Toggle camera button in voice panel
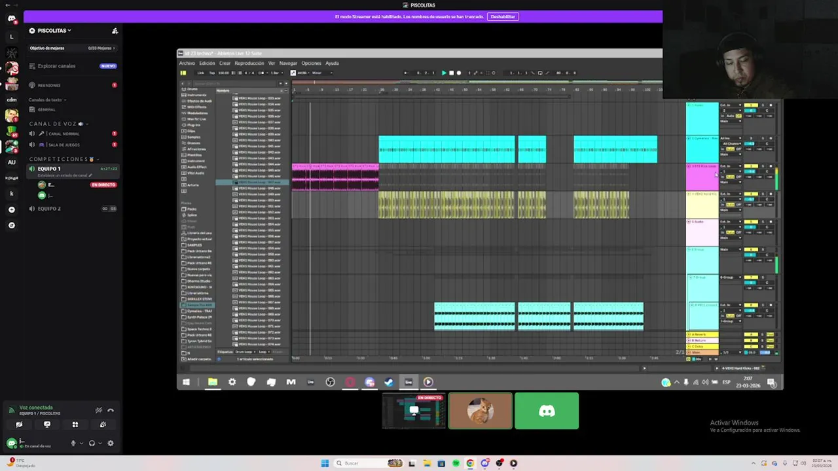838x471 pixels. click(19, 425)
